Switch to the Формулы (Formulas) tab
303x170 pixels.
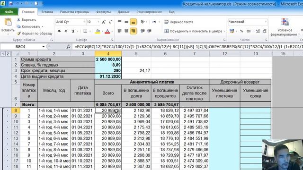[103, 12]
